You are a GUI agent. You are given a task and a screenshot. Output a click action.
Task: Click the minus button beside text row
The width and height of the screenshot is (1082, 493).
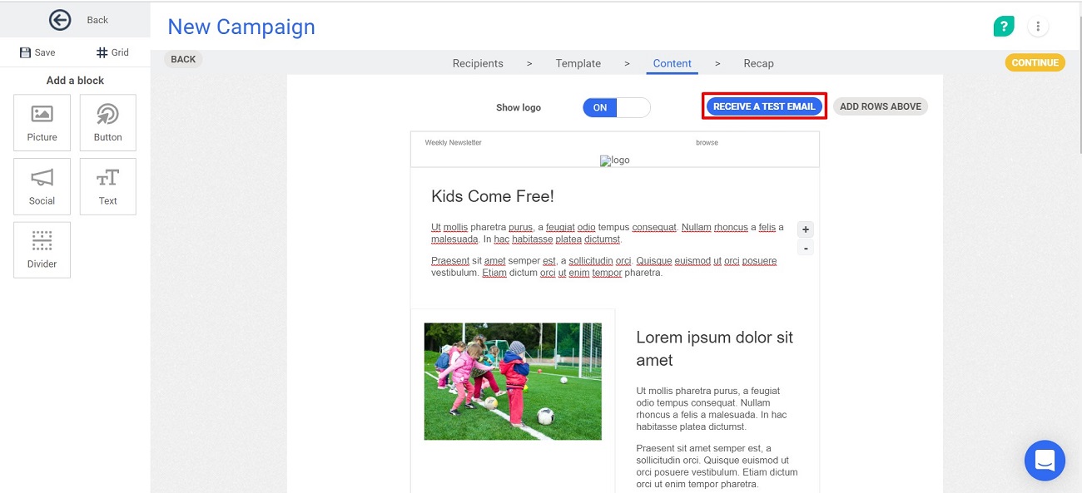pyautogui.click(x=805, y=249)
